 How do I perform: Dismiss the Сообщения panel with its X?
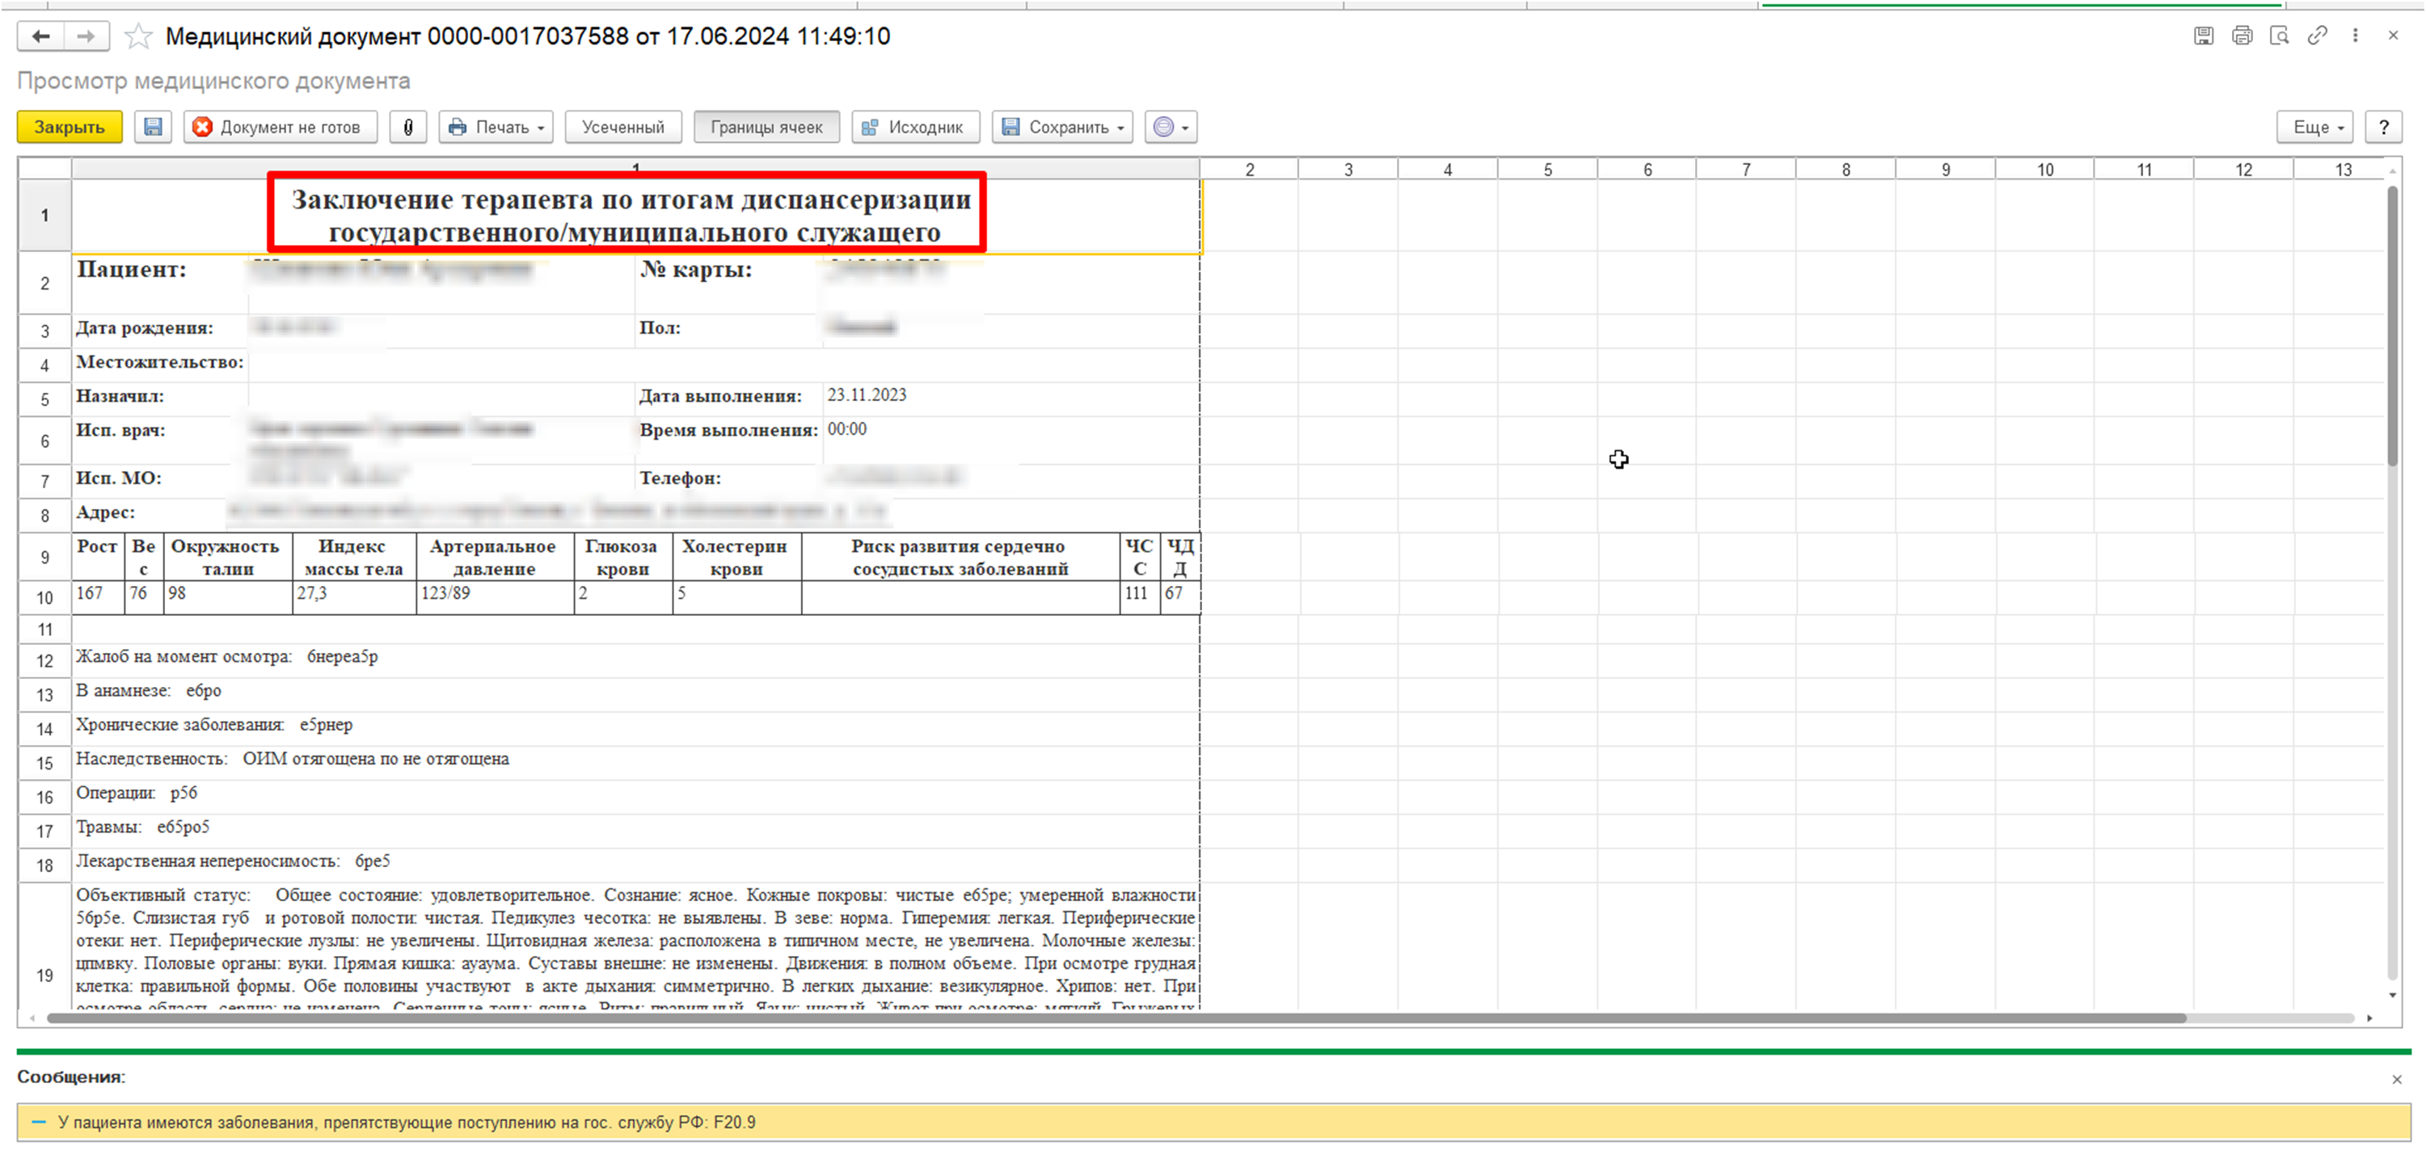point(2397,1080)
